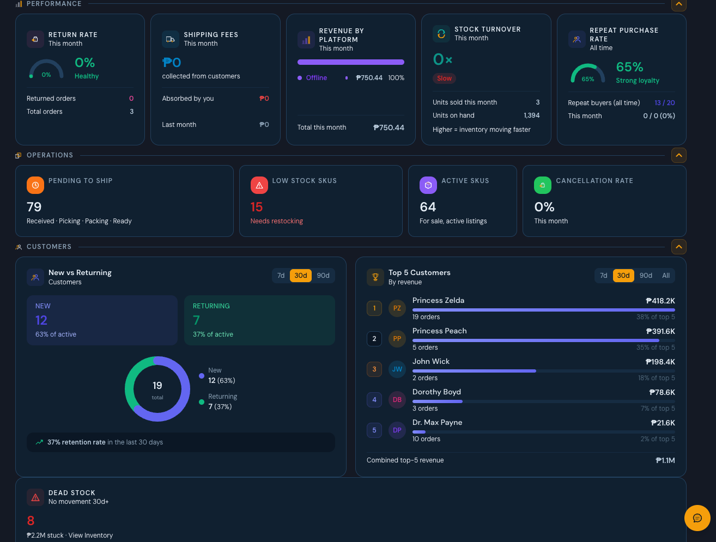
Task: Switch Top 5 Customers to 90d
Action: [646, 276]
